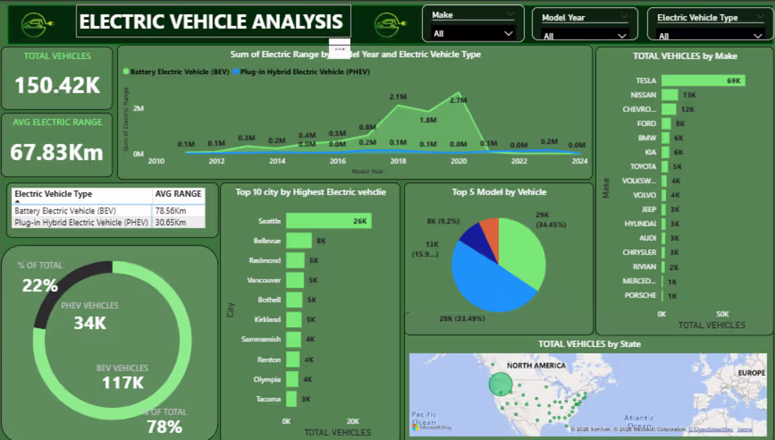Select the Kirkland city label

[267, 319]
